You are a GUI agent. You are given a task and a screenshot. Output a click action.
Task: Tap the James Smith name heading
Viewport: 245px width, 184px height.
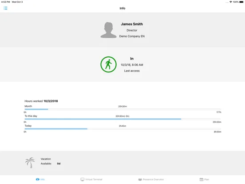point(132,24)
